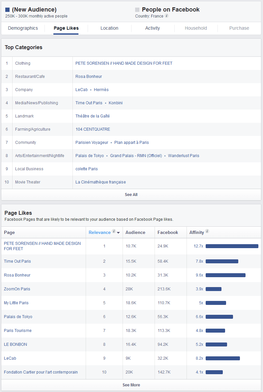Open Rosa Bonheur in Restaurant/Cafe row
Viewport: 263px width, 392px height.
point(89,77)
